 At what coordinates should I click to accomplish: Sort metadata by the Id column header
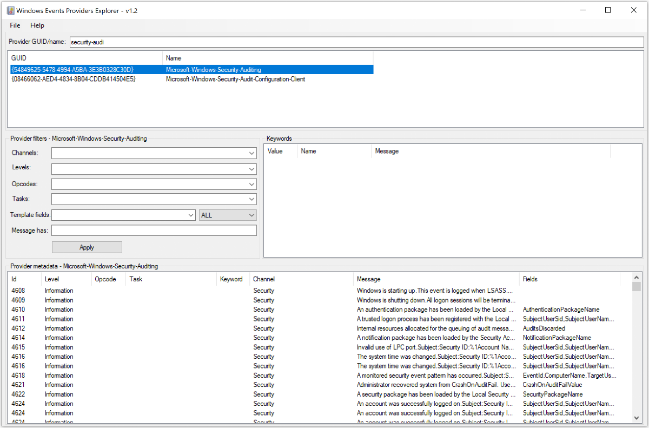tap(25, 279)
